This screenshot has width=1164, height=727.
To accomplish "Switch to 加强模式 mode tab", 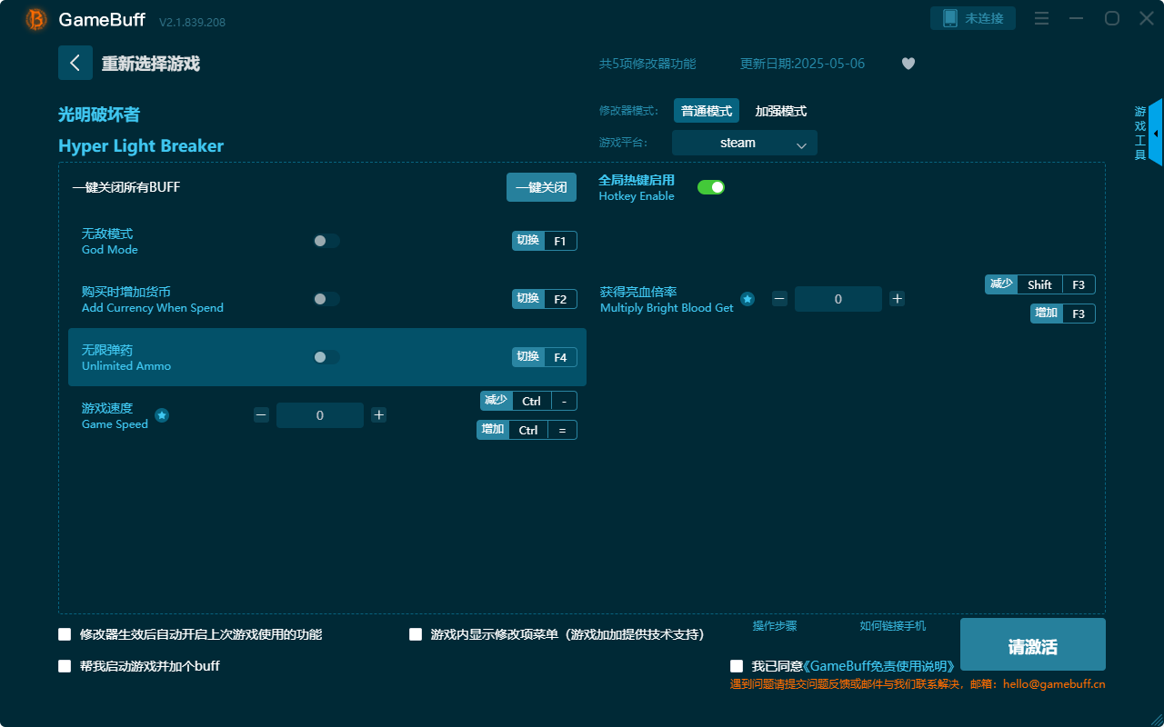I will click(x=780, y=111).
